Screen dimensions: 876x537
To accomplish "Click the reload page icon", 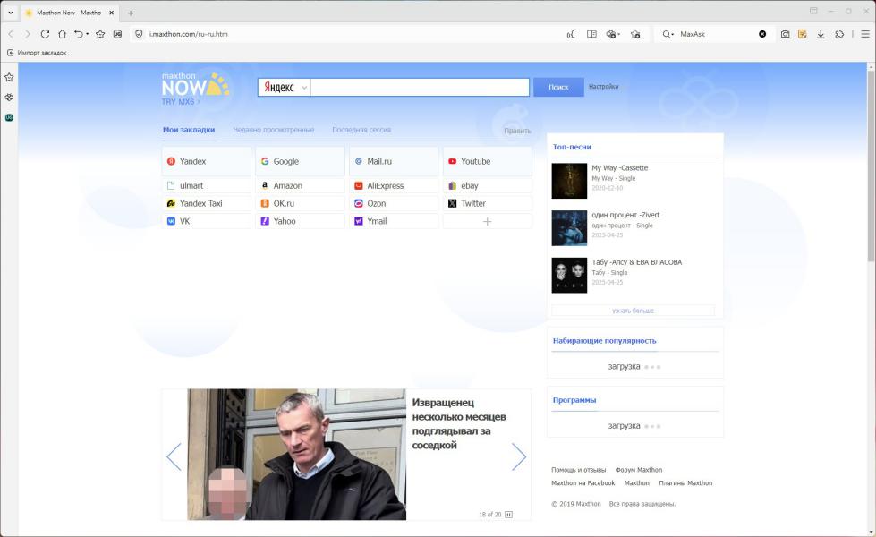I will (45, 34).
